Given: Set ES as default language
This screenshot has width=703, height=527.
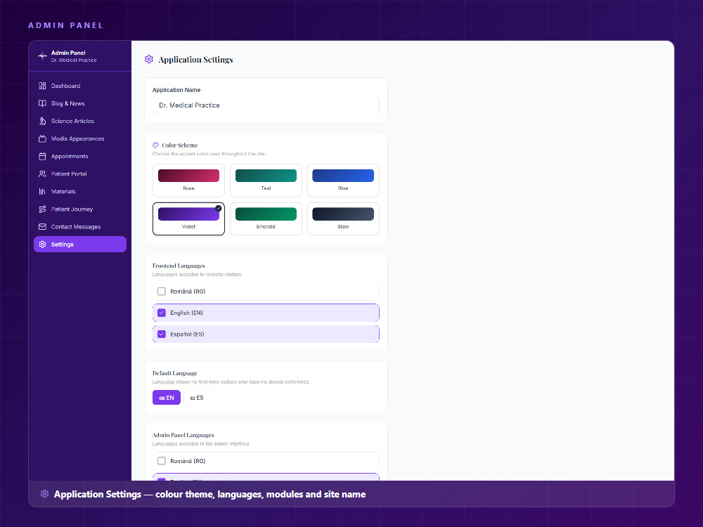Looking at the screenshot, I should tap(197, 398).
